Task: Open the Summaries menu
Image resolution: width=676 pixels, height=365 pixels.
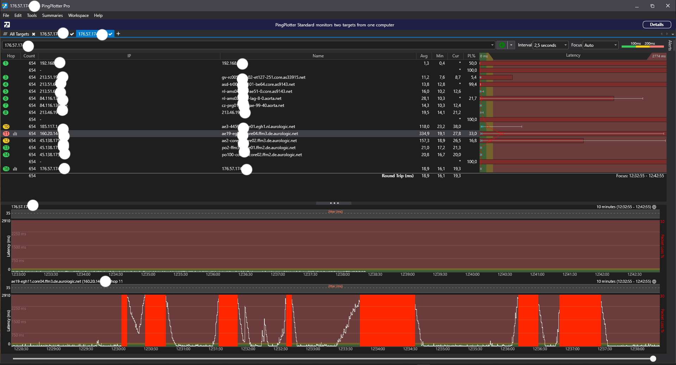Action: pos(52,15)
